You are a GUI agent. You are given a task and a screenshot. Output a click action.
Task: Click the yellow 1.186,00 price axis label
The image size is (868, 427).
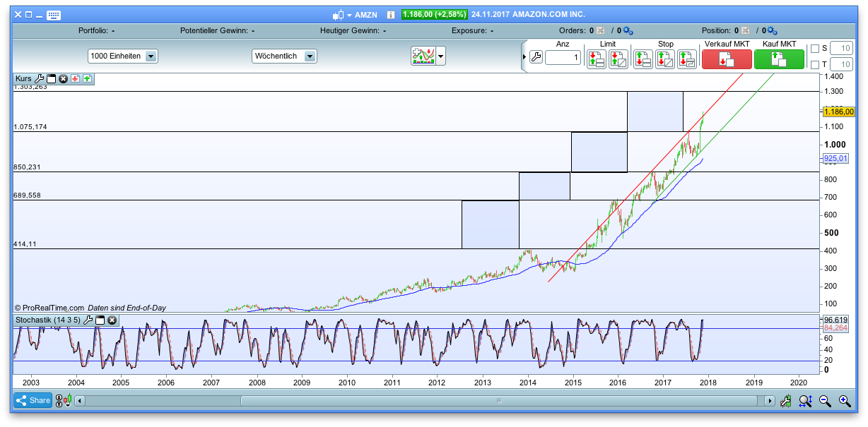pyautogui.click(x=839, y=112)
